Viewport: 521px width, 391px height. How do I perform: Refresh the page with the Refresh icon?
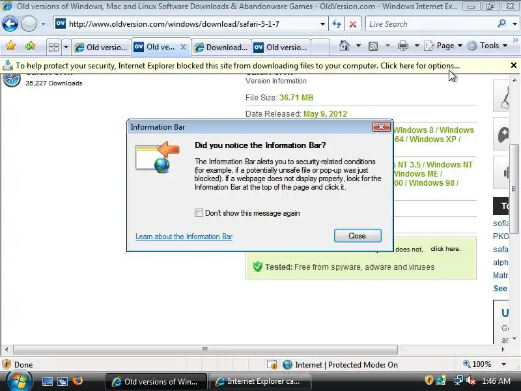tap(337, 24)
